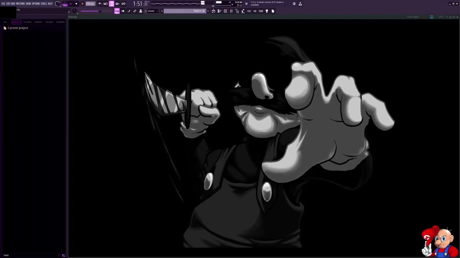Open the (none) snap selector dropdown
The image size is (460, 258).
pos(152,11)
